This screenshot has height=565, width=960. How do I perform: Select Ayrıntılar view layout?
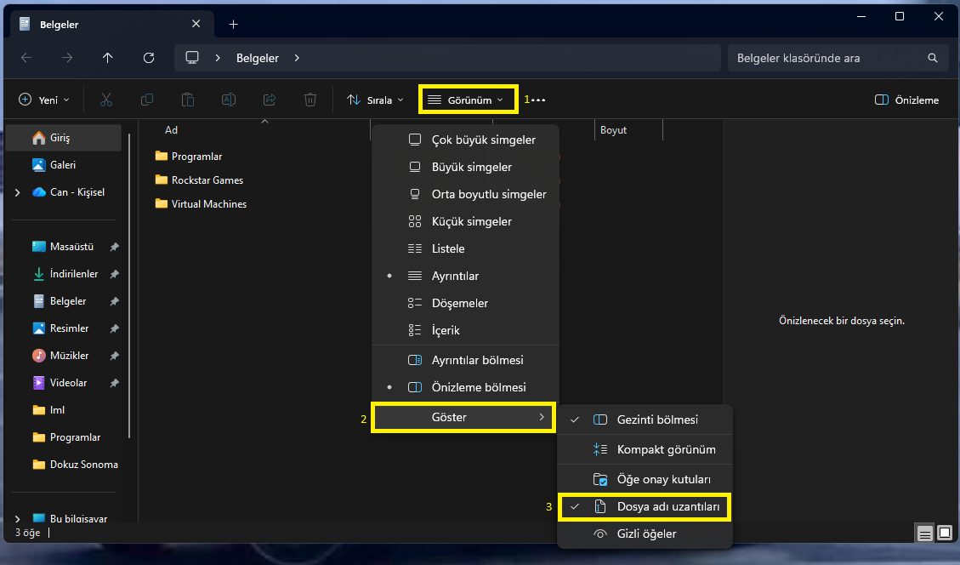click(x=465, y=276)
